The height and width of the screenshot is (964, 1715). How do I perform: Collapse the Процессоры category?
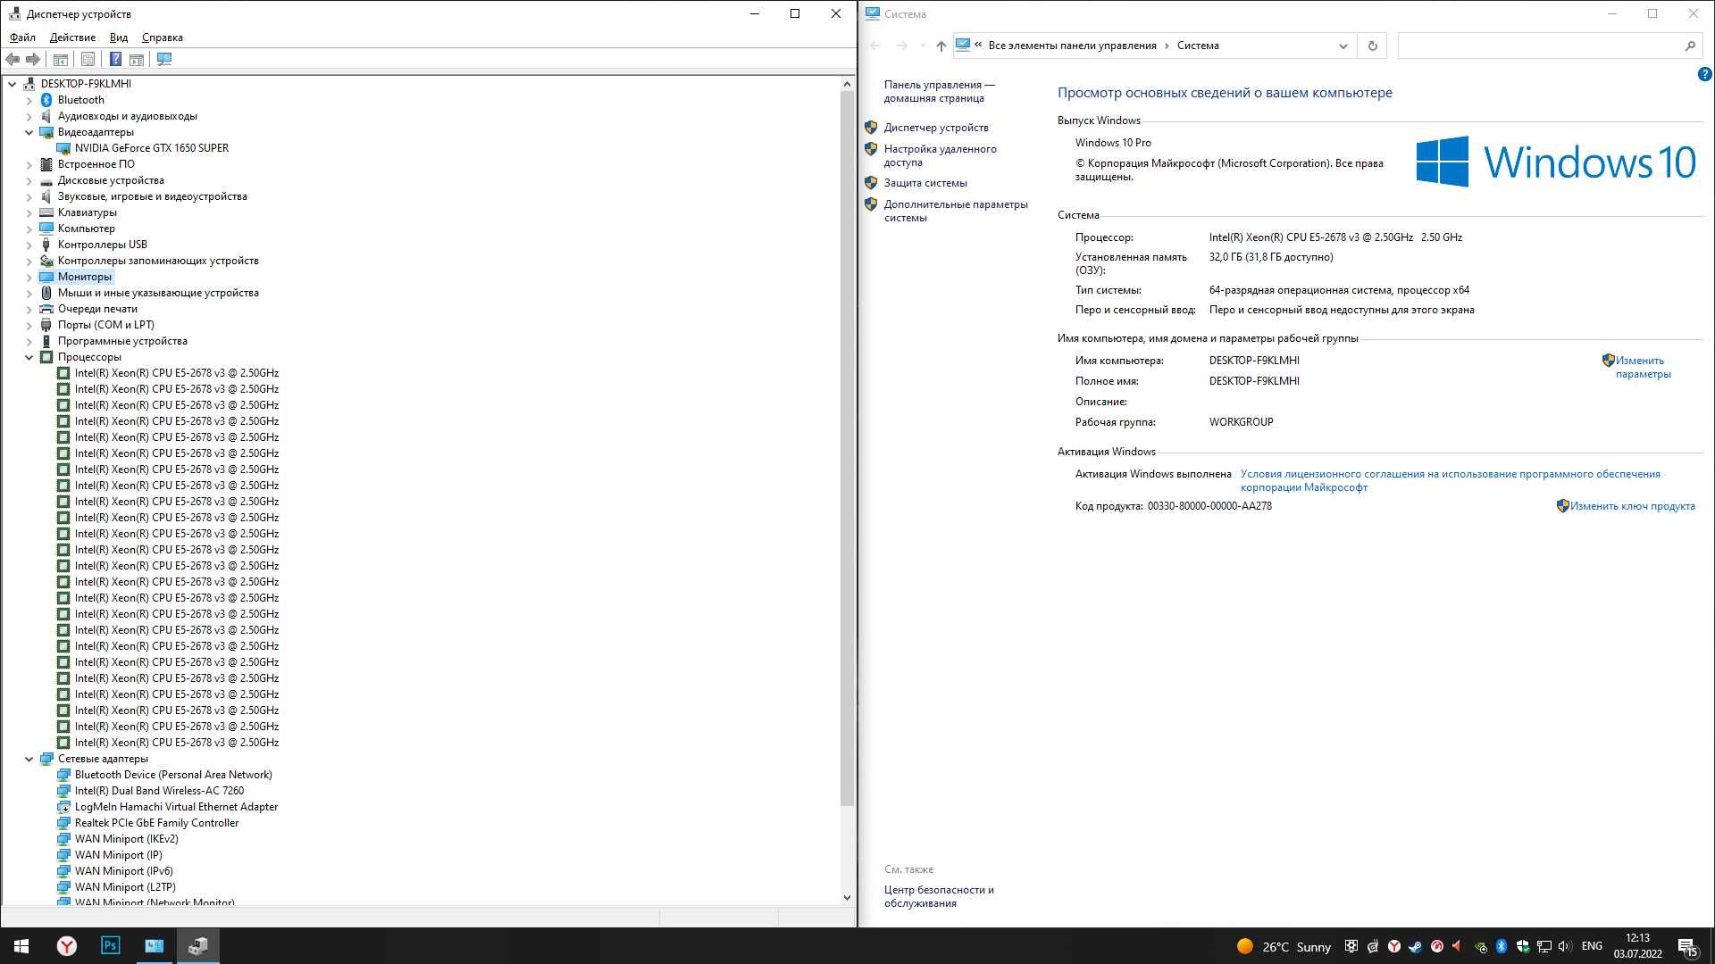coord(29,357)
